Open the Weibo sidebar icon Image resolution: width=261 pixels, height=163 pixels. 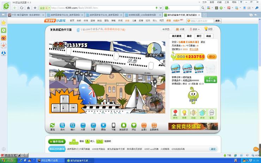tap(4, 38)
